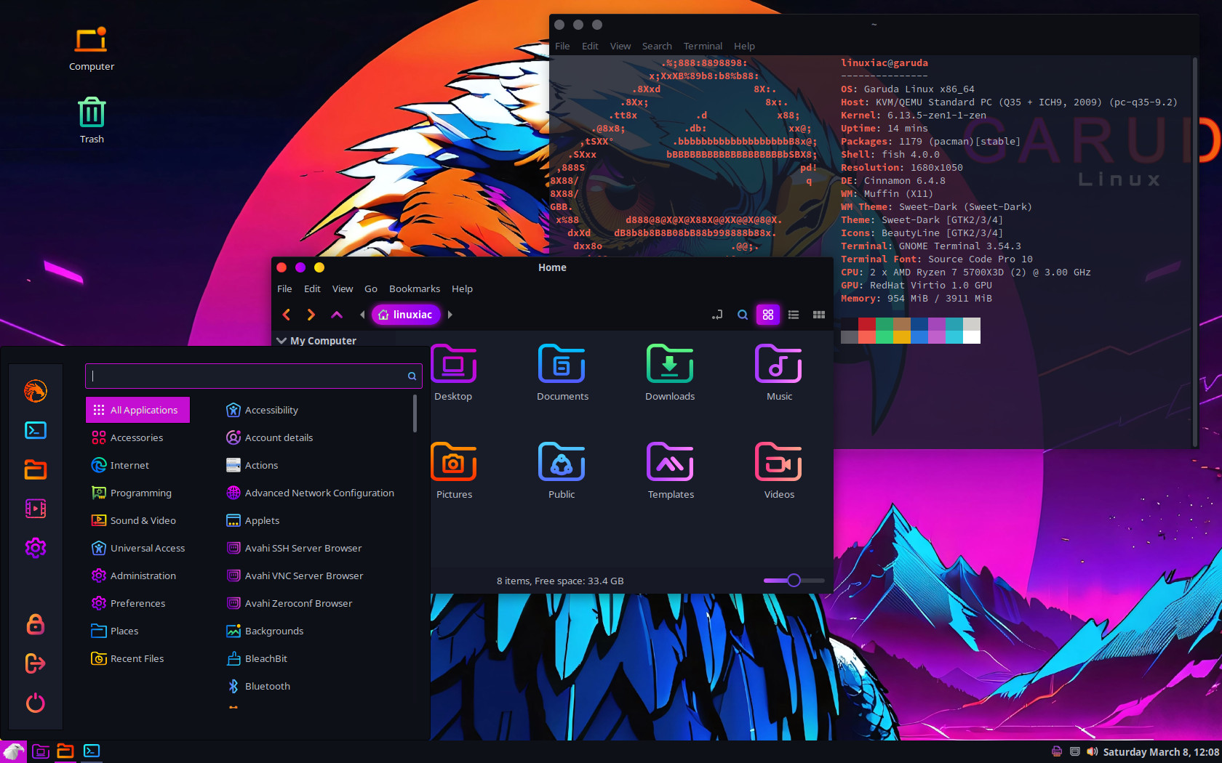
Task: Open the View menu in terminal window
Action: coord(620,46)
